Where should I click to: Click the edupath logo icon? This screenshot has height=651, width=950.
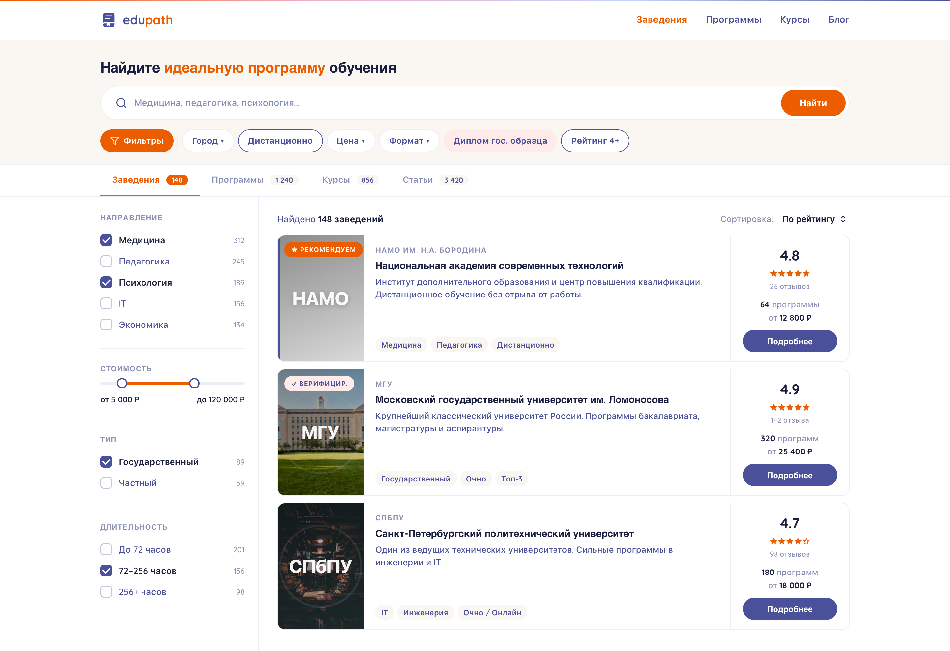[x=109, y=19]
